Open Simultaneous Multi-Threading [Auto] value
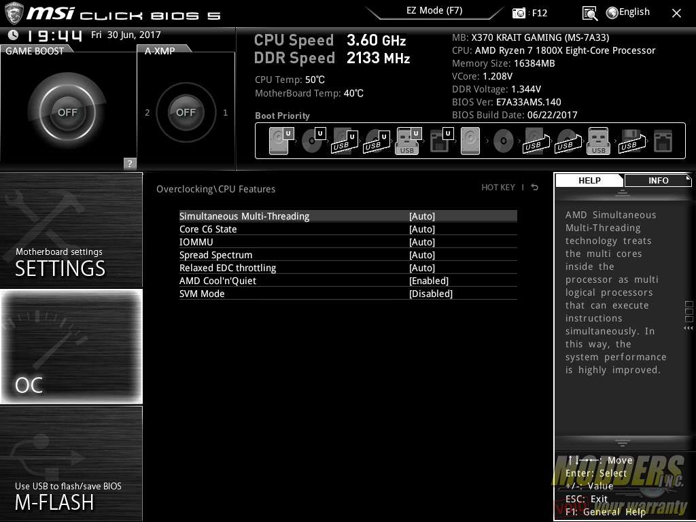The width and height of the screenshot is (696, 522). tap(422, 216)
